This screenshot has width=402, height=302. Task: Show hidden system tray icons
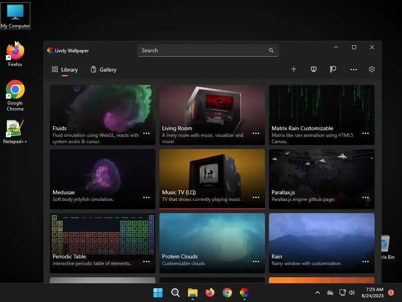click(317, 293)
